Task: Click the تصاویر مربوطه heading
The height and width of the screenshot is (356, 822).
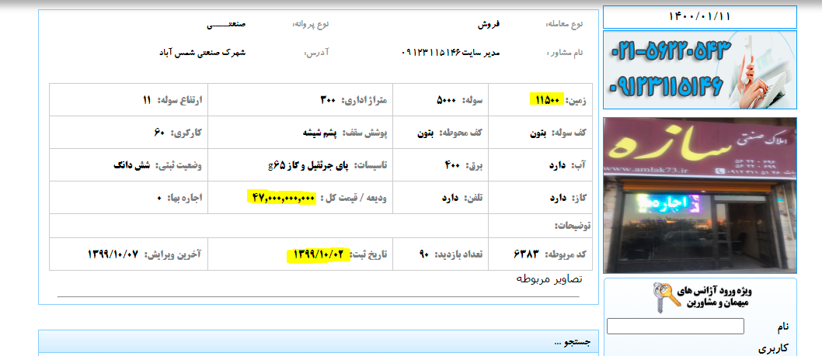Action: pyautogui.click(x=549, y=279)
